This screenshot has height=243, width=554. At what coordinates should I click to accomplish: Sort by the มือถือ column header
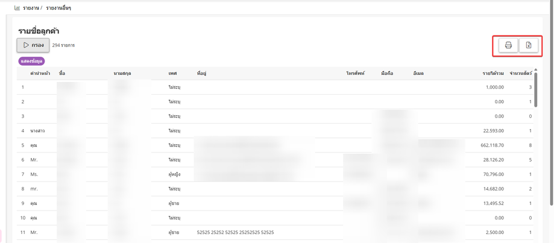[x=387, y=74]
